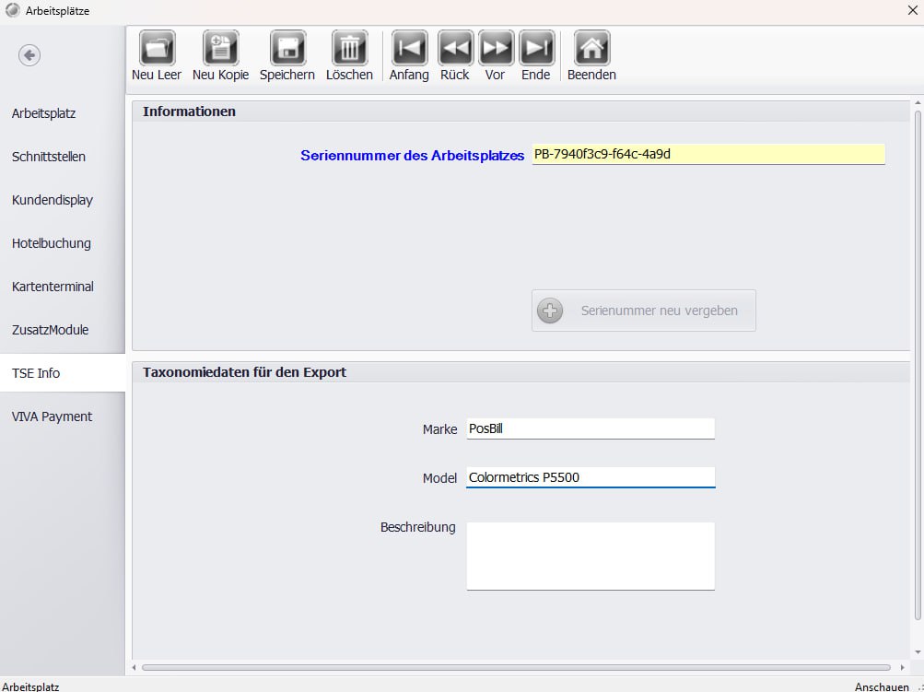Jump to first record with Anfang

(409, 48)
